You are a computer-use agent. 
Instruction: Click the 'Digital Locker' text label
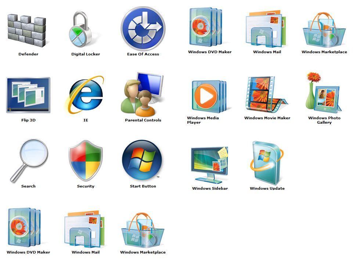click(86, 54)
